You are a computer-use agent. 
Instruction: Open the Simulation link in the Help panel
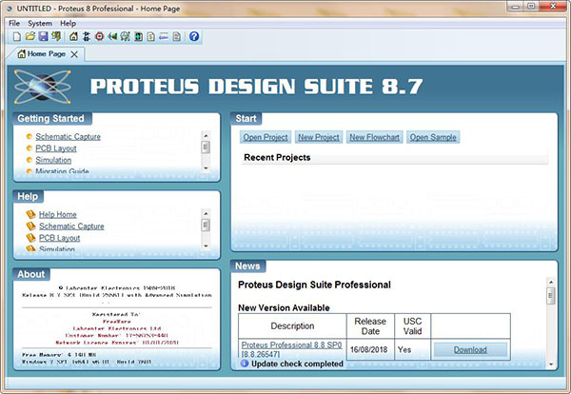[57, 249]
